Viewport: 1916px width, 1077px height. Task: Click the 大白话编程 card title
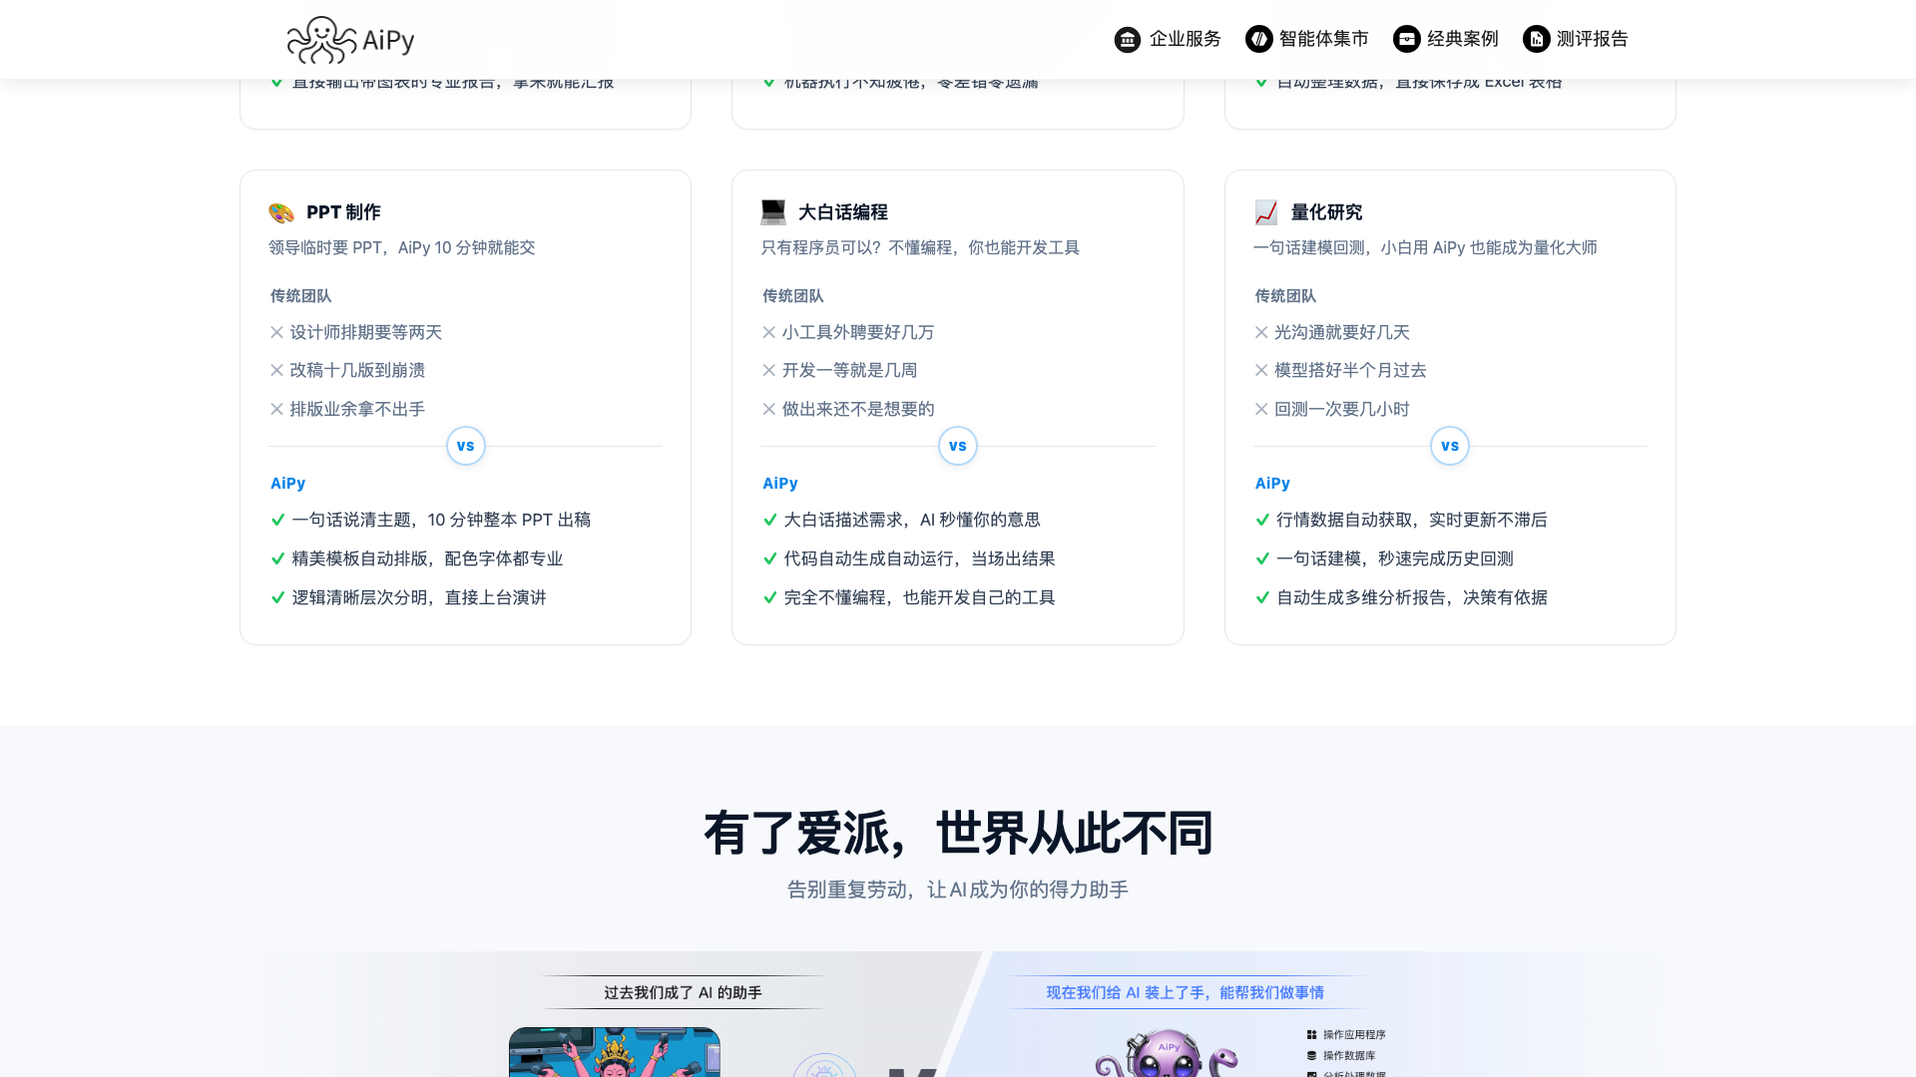843,212
